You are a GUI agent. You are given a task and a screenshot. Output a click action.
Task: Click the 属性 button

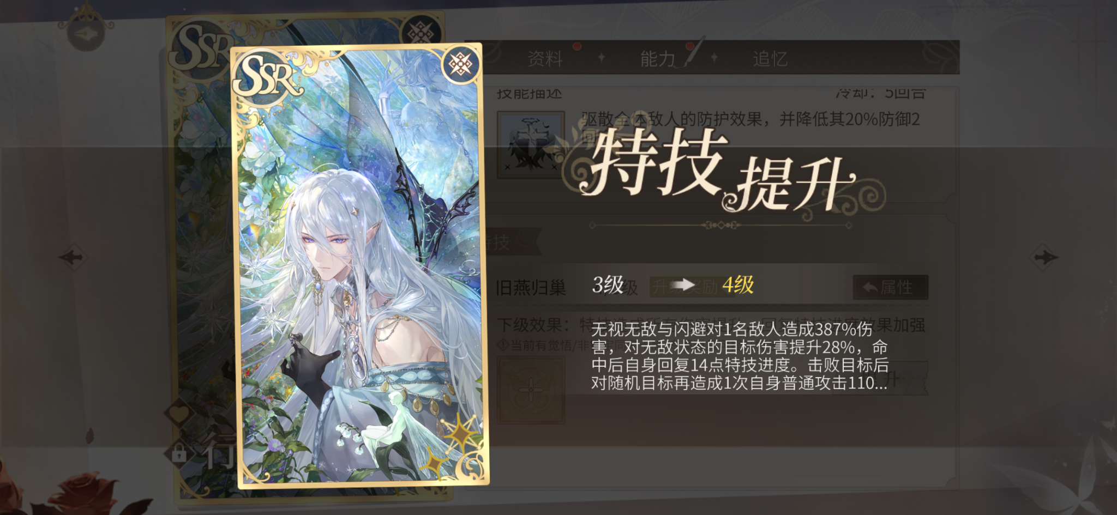(890, 287)
